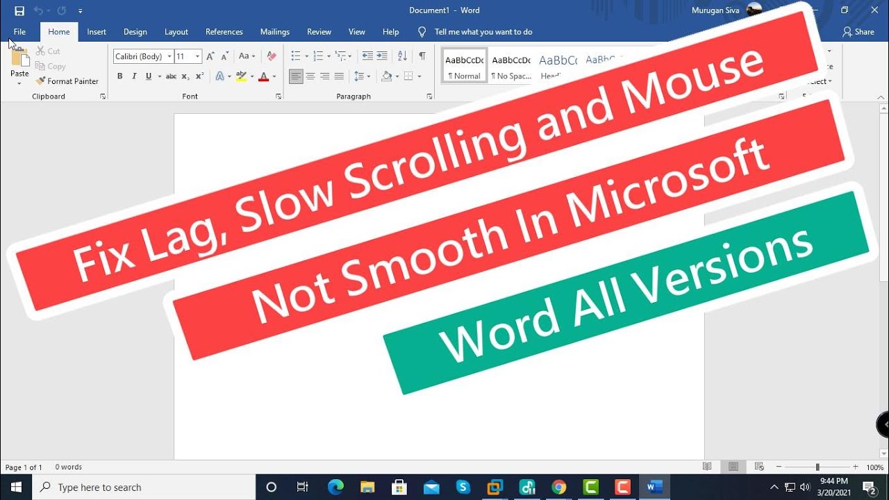Click the Paste clipboard icon
The image size is (889, 500).
(20, 58)
